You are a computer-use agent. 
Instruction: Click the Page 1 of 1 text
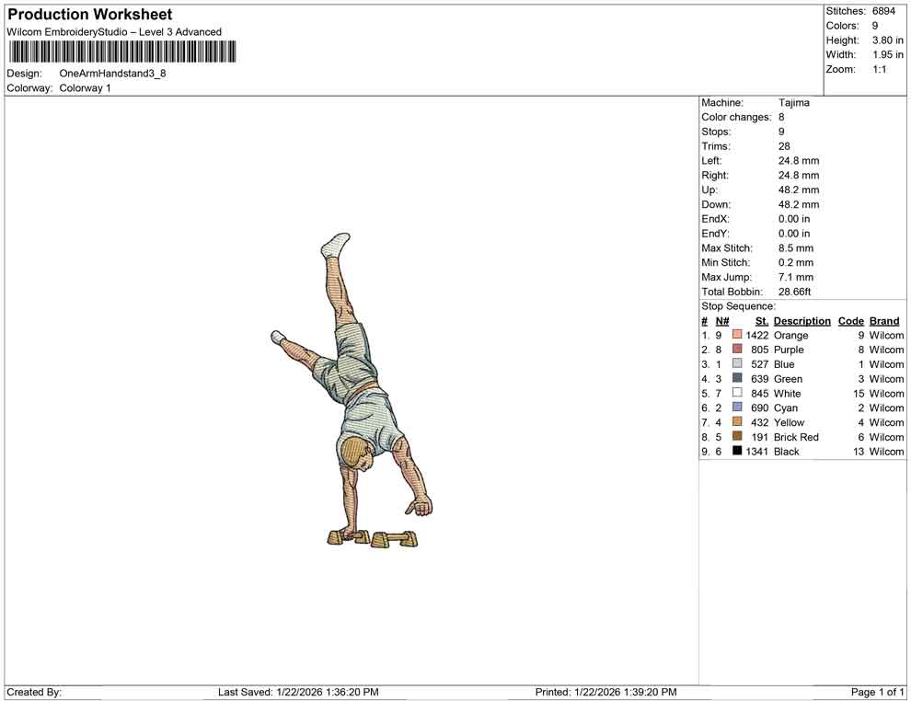(x=876, y=692)
